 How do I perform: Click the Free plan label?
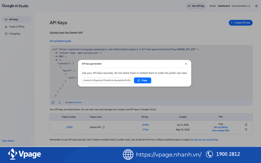[220, 124]
